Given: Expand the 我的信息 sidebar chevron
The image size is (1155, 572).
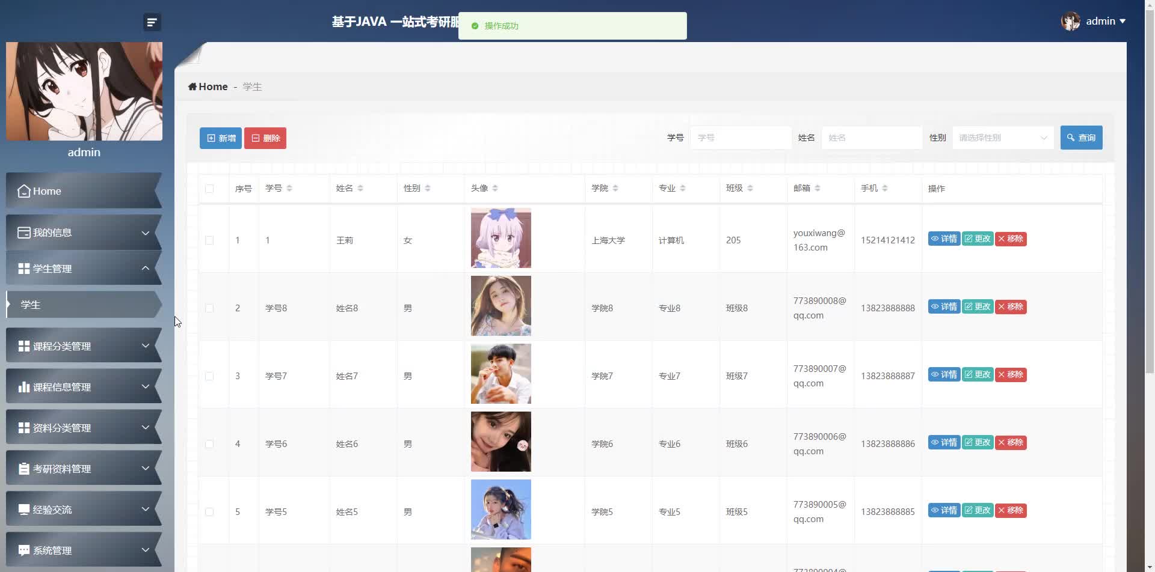Looking at the screenshot, I should click(x=146, y=233).
